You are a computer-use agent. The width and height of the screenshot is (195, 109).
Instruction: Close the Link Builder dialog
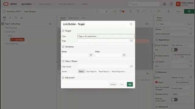131,24
